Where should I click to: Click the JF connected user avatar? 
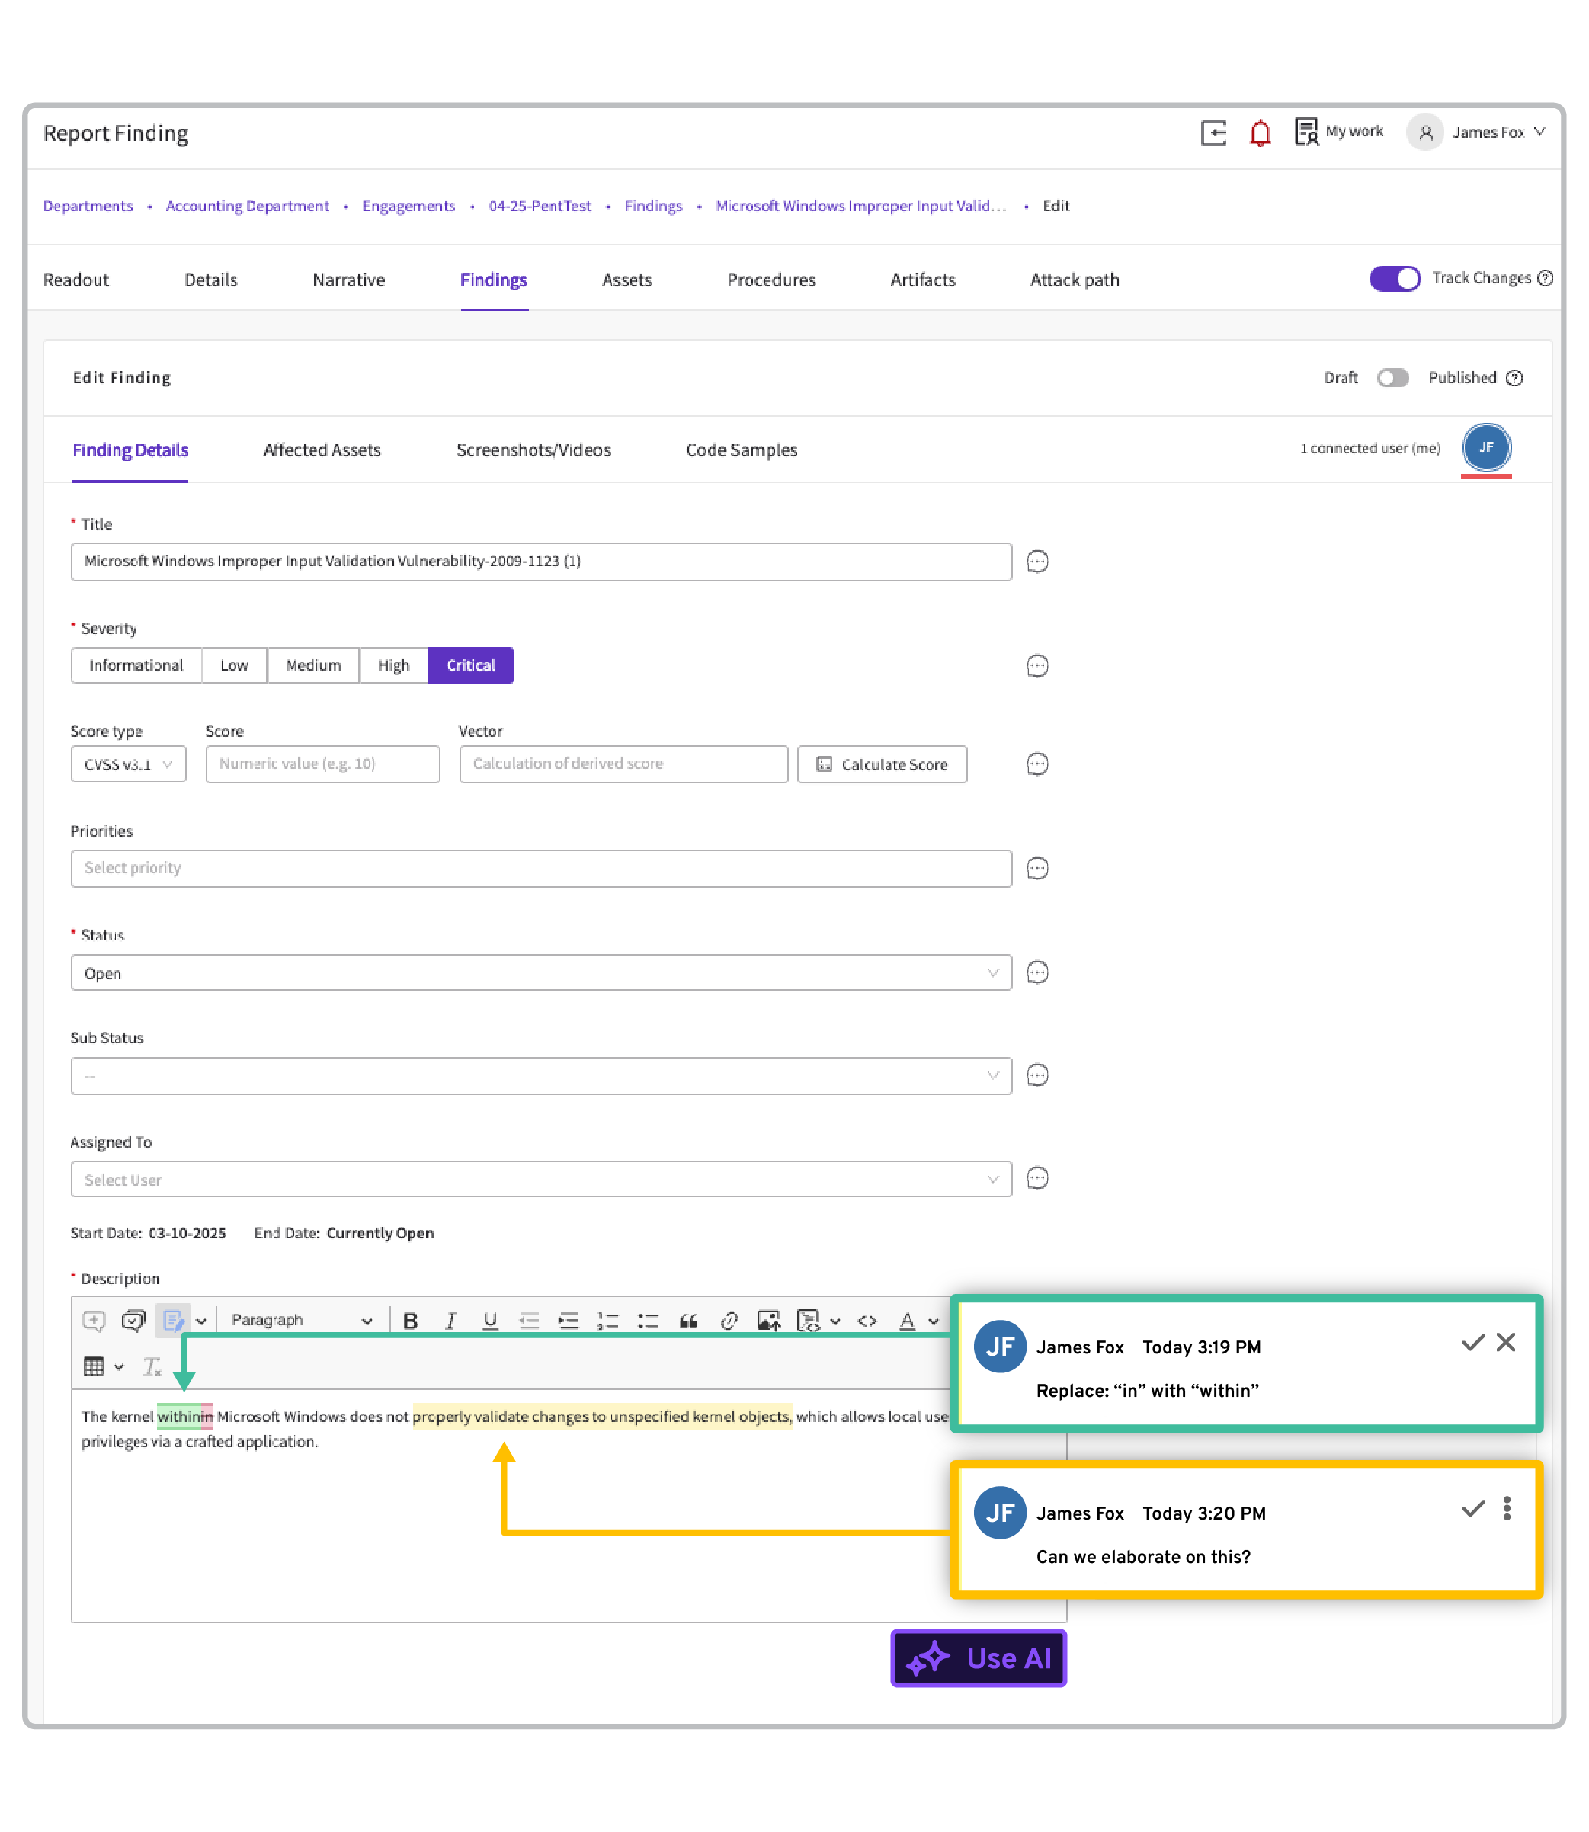pyautogui.click(x=1486, y=448)
